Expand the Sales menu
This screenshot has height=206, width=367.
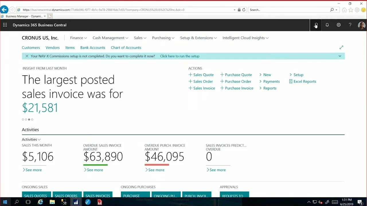[x=140, y=38]
